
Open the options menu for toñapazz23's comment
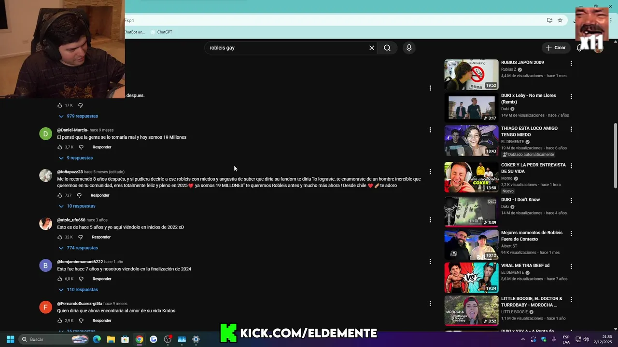[x=430, y=172]
